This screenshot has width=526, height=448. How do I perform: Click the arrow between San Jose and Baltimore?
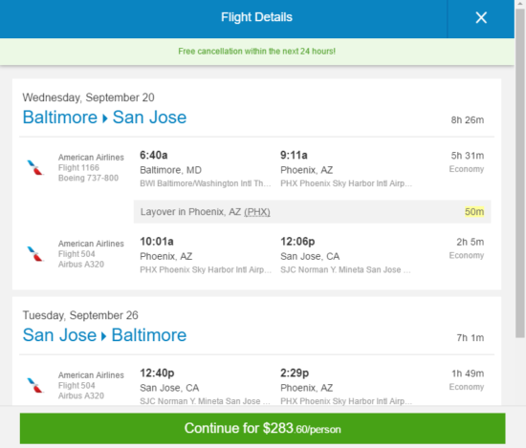[x=104, y=336]
